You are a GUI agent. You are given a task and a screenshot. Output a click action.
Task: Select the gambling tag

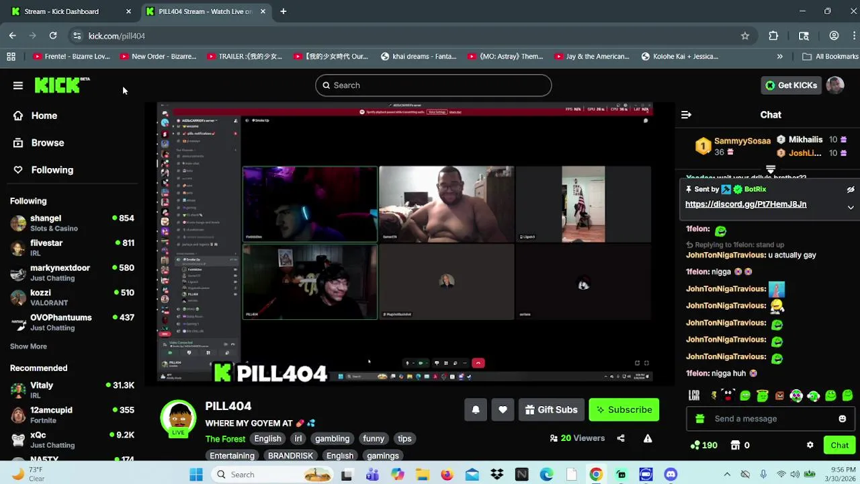(x=332, y=438)
